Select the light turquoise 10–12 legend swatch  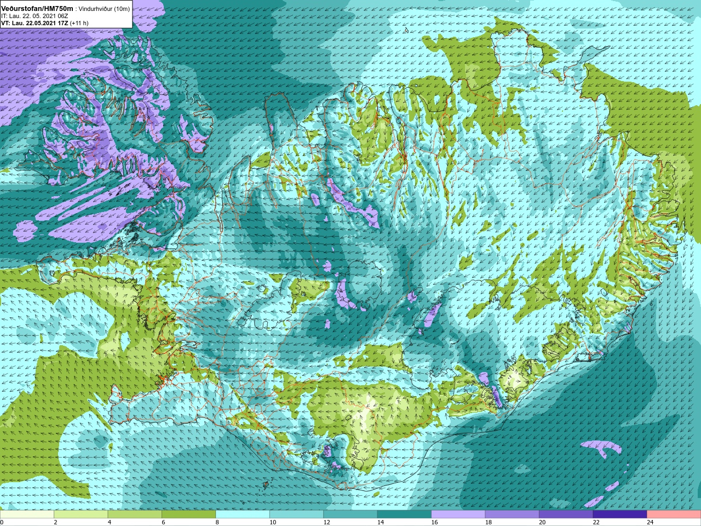tap(296, 514)
